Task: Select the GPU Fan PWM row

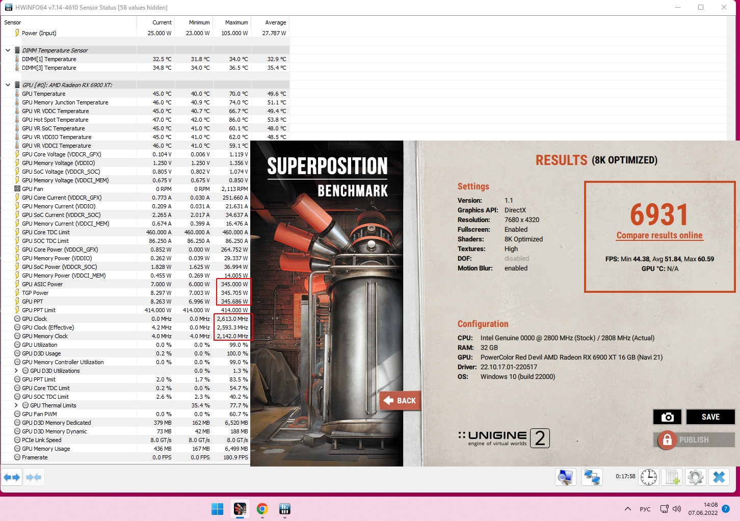Action: pyautogui.click(x=125, y=414)
